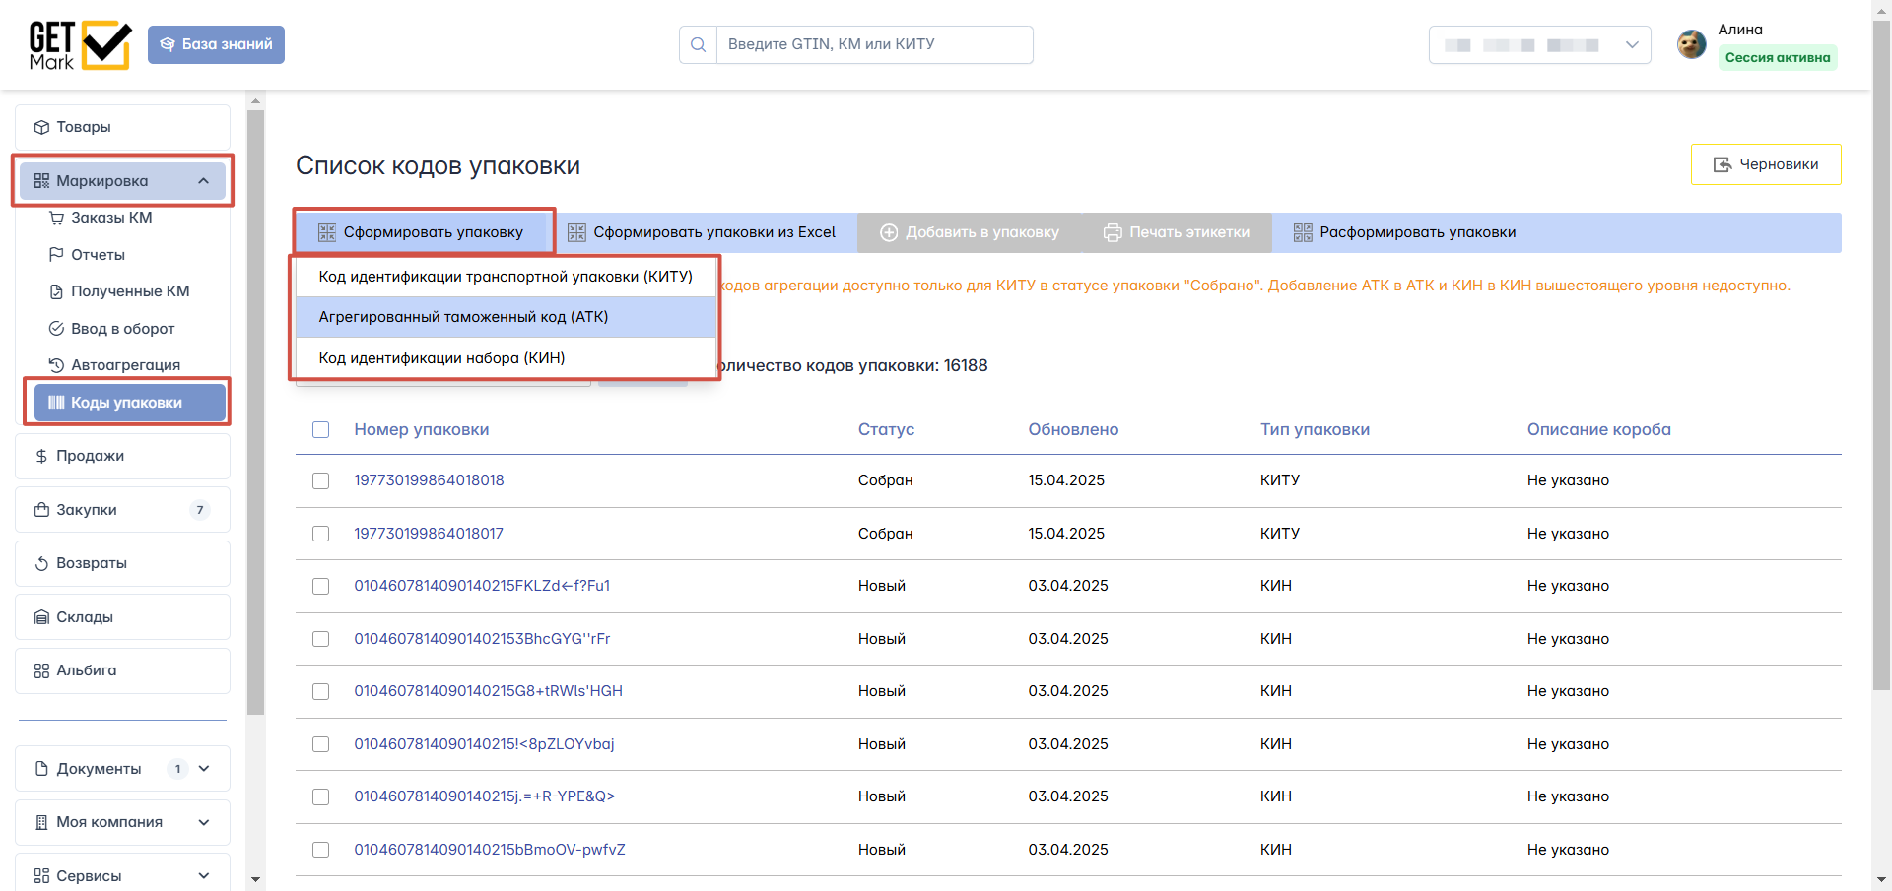1892x891 pixels.
Task: Click the Товары box icon
Action: click(41, 127)
